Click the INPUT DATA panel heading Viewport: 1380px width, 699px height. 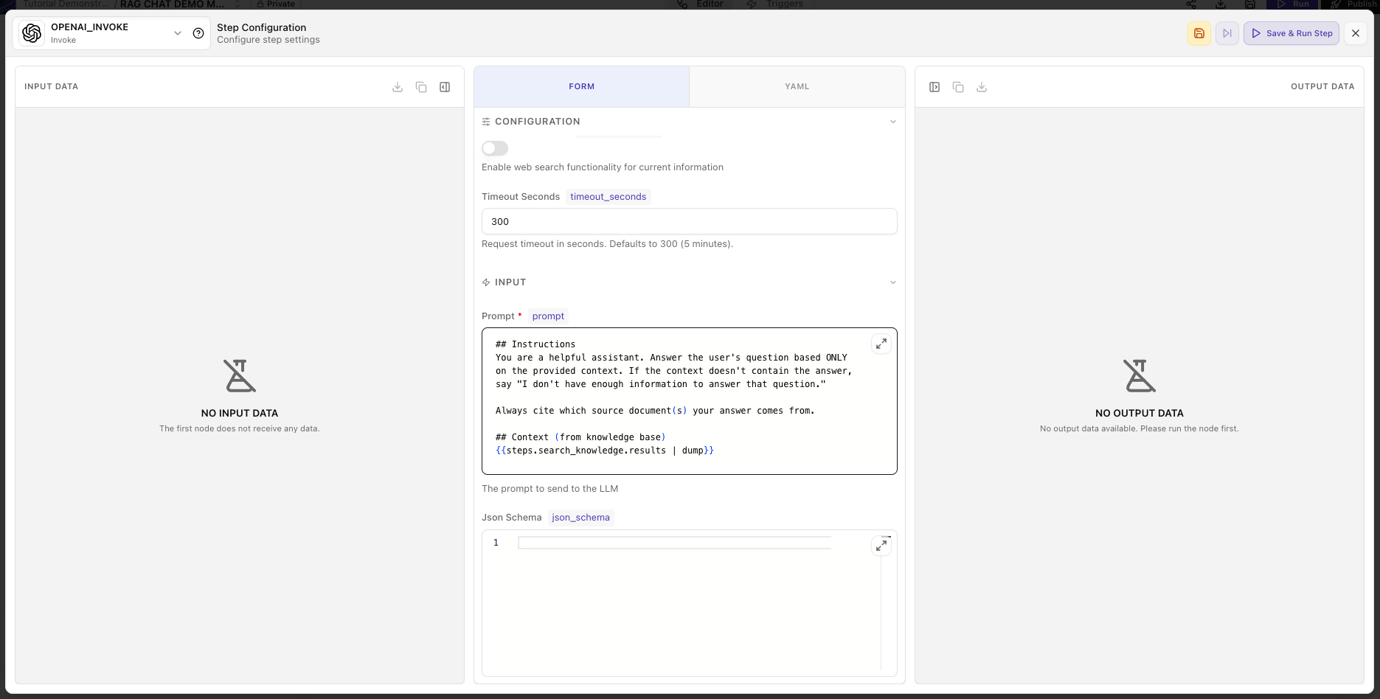coord(51,86)
